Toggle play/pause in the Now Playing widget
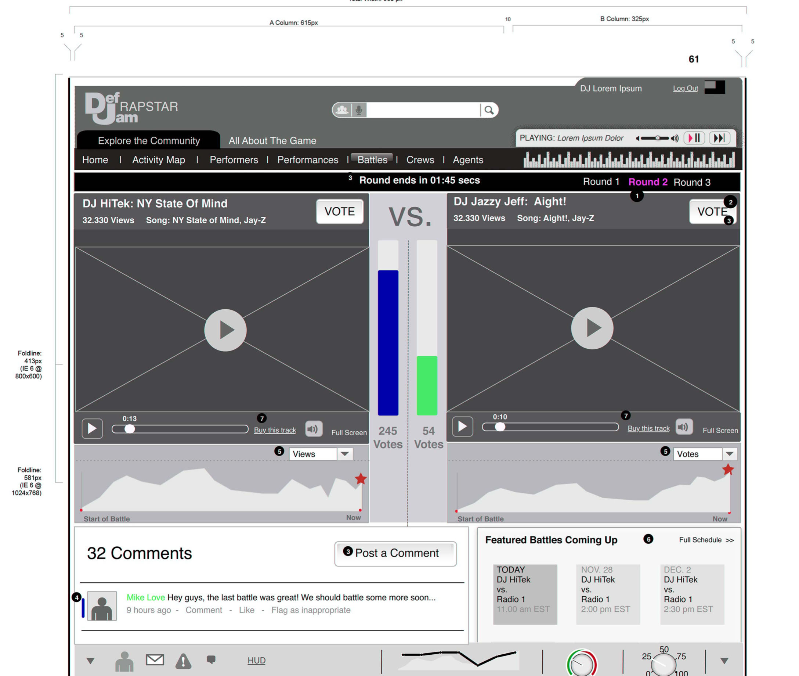 [694, 138]
